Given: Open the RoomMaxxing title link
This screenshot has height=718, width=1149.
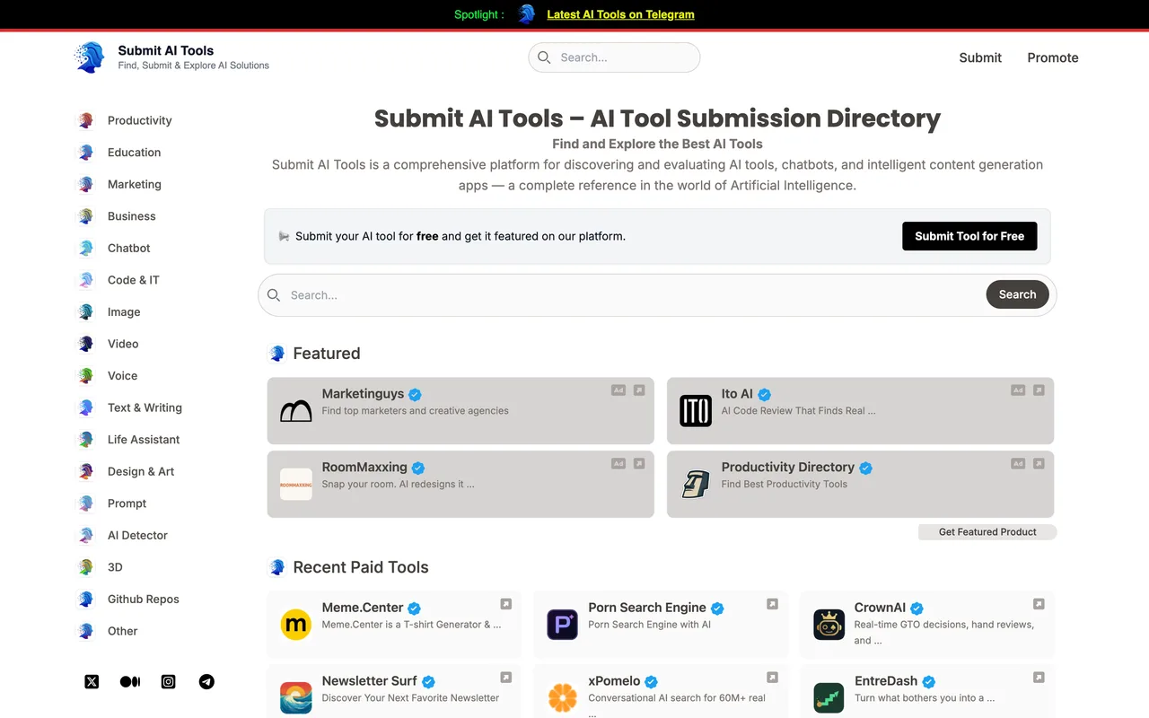Looking at the screenshot, I should [x=364, y=467].
